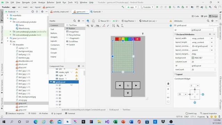
Task: Switch to Code view mode
Action: [x=195, y=16]
